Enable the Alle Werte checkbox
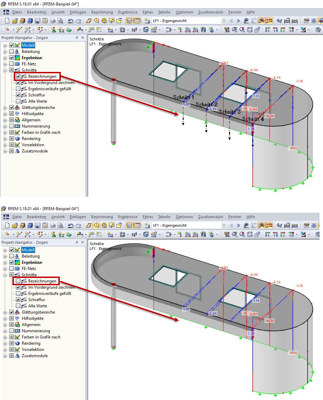The image size is (323, 400). pyautogui.click(x=18, y=101)
